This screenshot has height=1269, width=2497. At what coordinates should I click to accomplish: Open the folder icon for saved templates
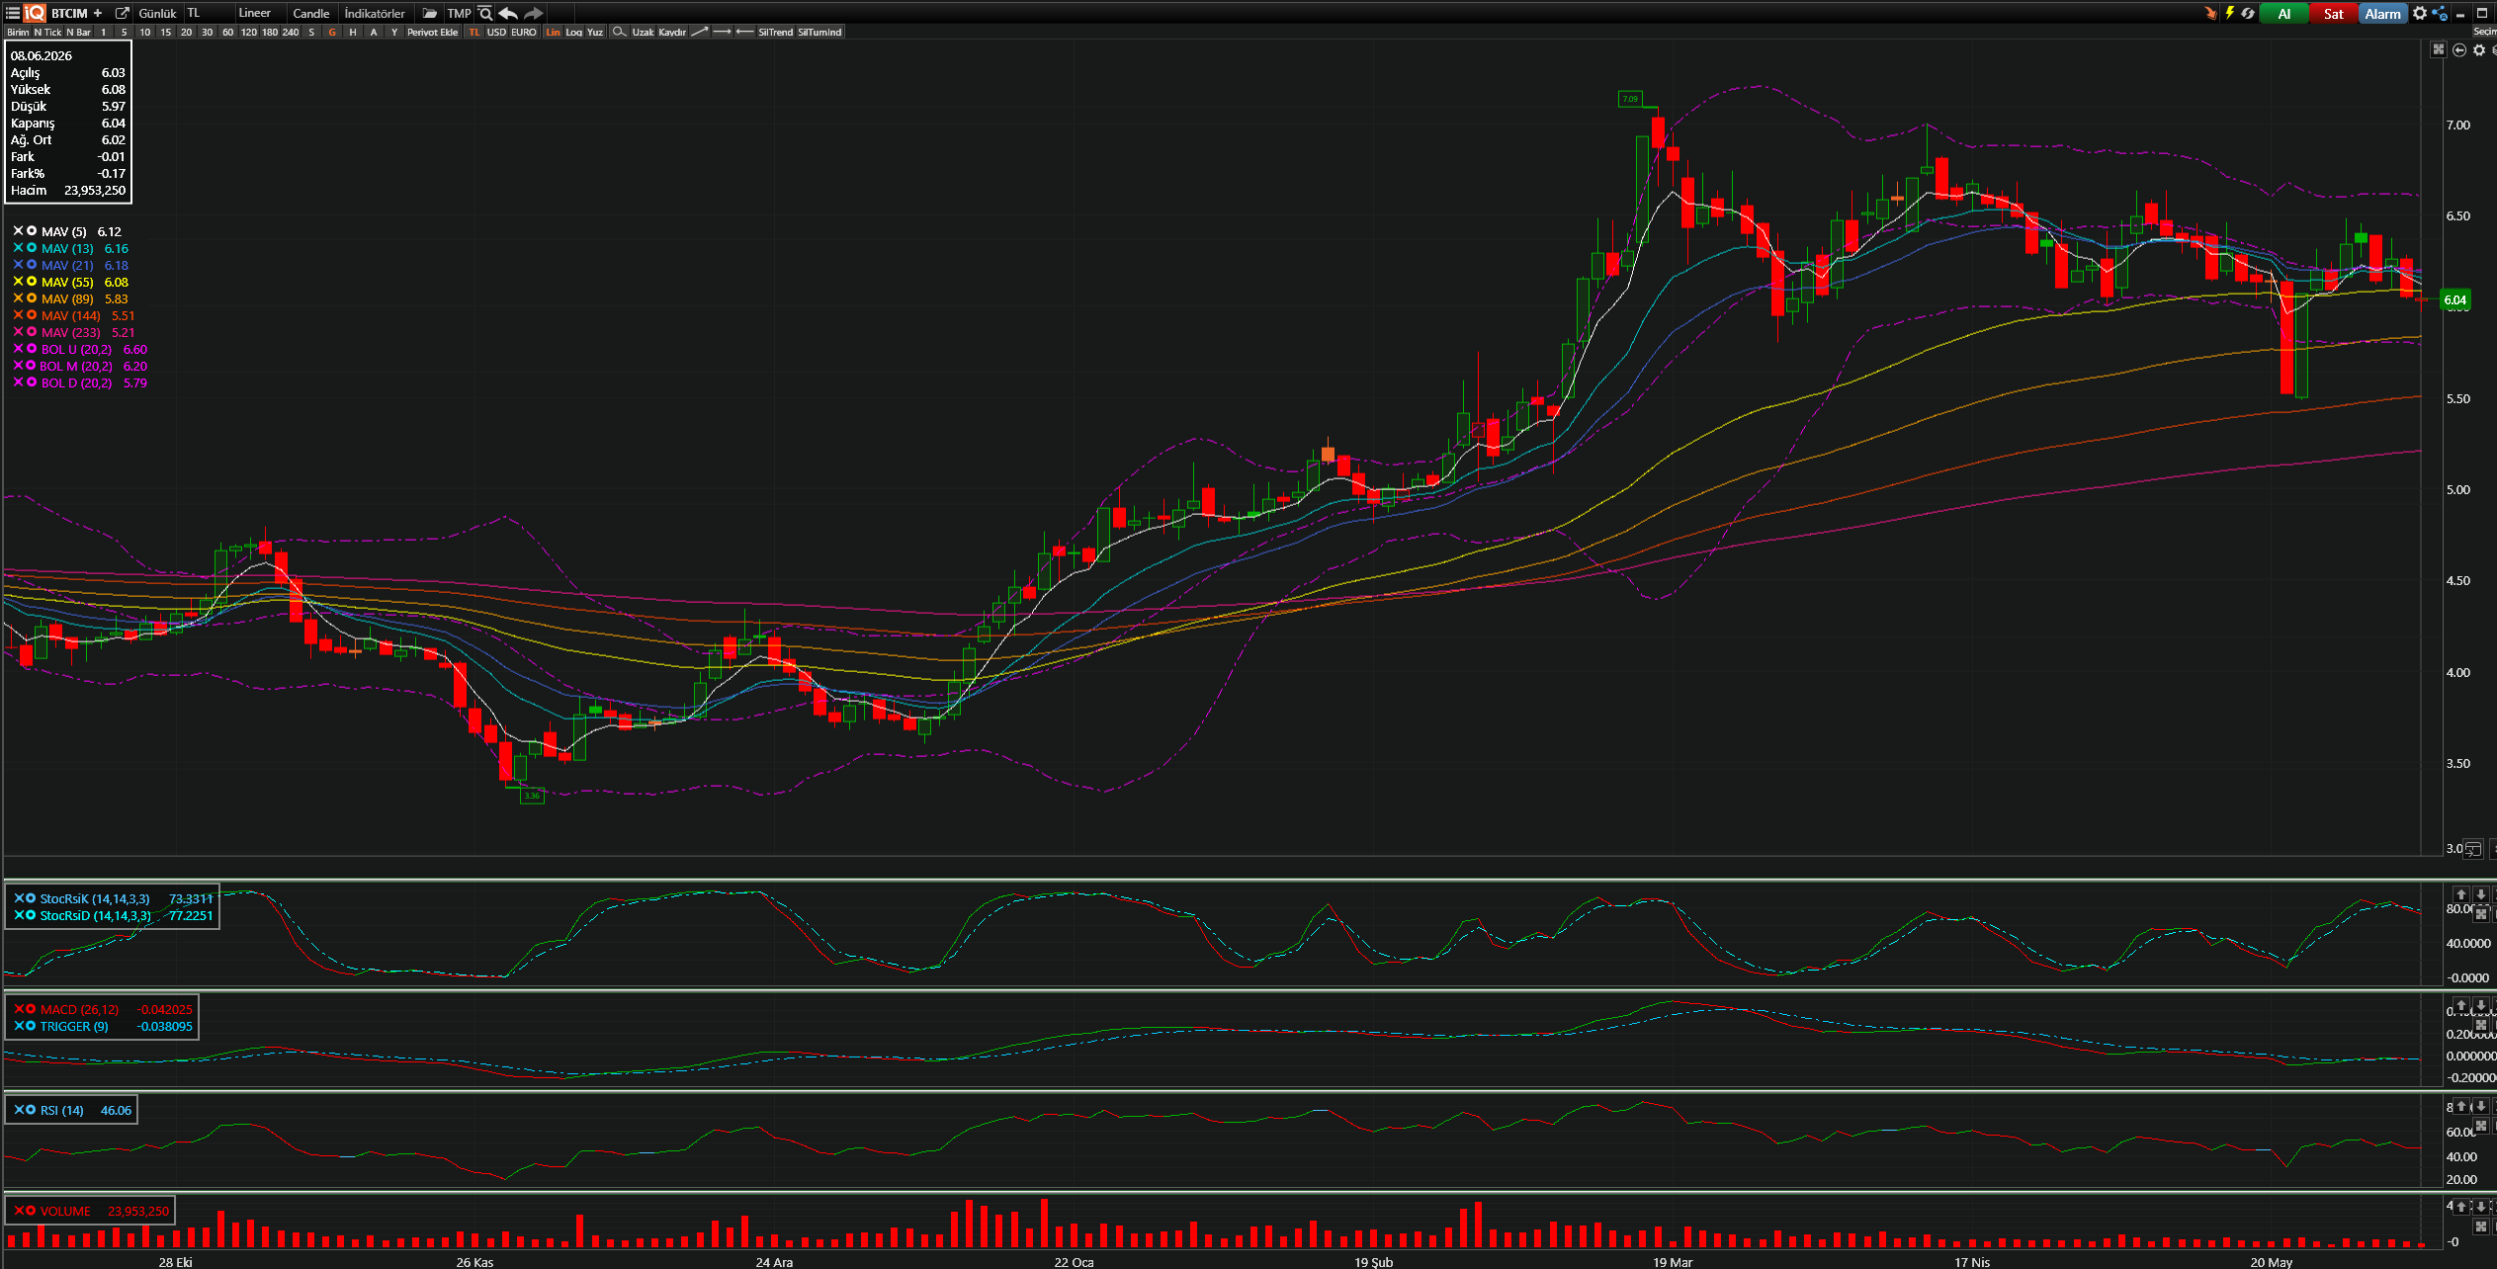429,13
